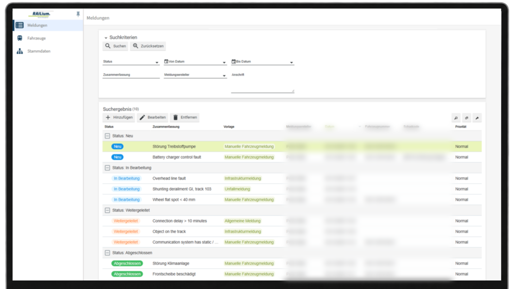The width and height of the screenshot is (514, 289).
Task: Sort by the Vorlage column header
Action: [x=229, y=126]
